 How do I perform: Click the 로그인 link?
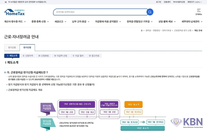[x=158, y=2]
